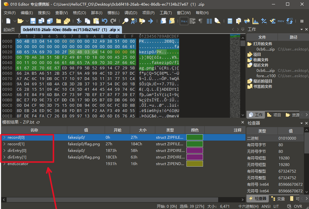Image resolution: width=309 pixels, height=209 pixels.
Task: Expand the record[0] tree node
Action: point(4,137)
